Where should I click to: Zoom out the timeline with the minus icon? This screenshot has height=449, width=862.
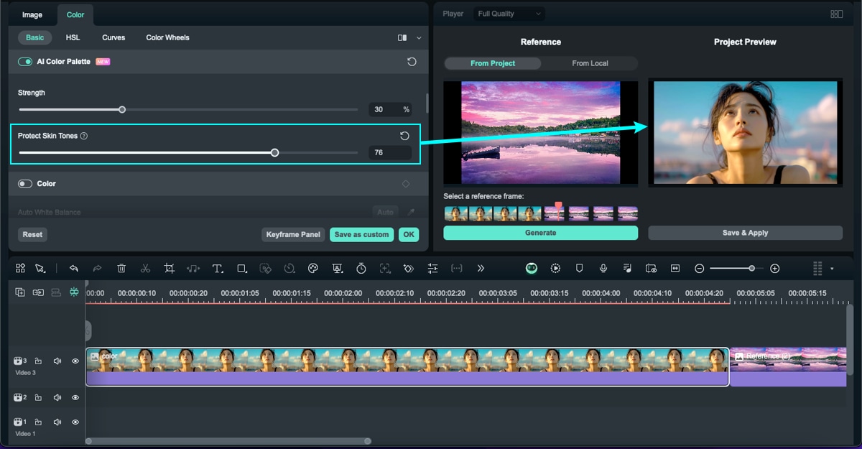coord(699,268)
